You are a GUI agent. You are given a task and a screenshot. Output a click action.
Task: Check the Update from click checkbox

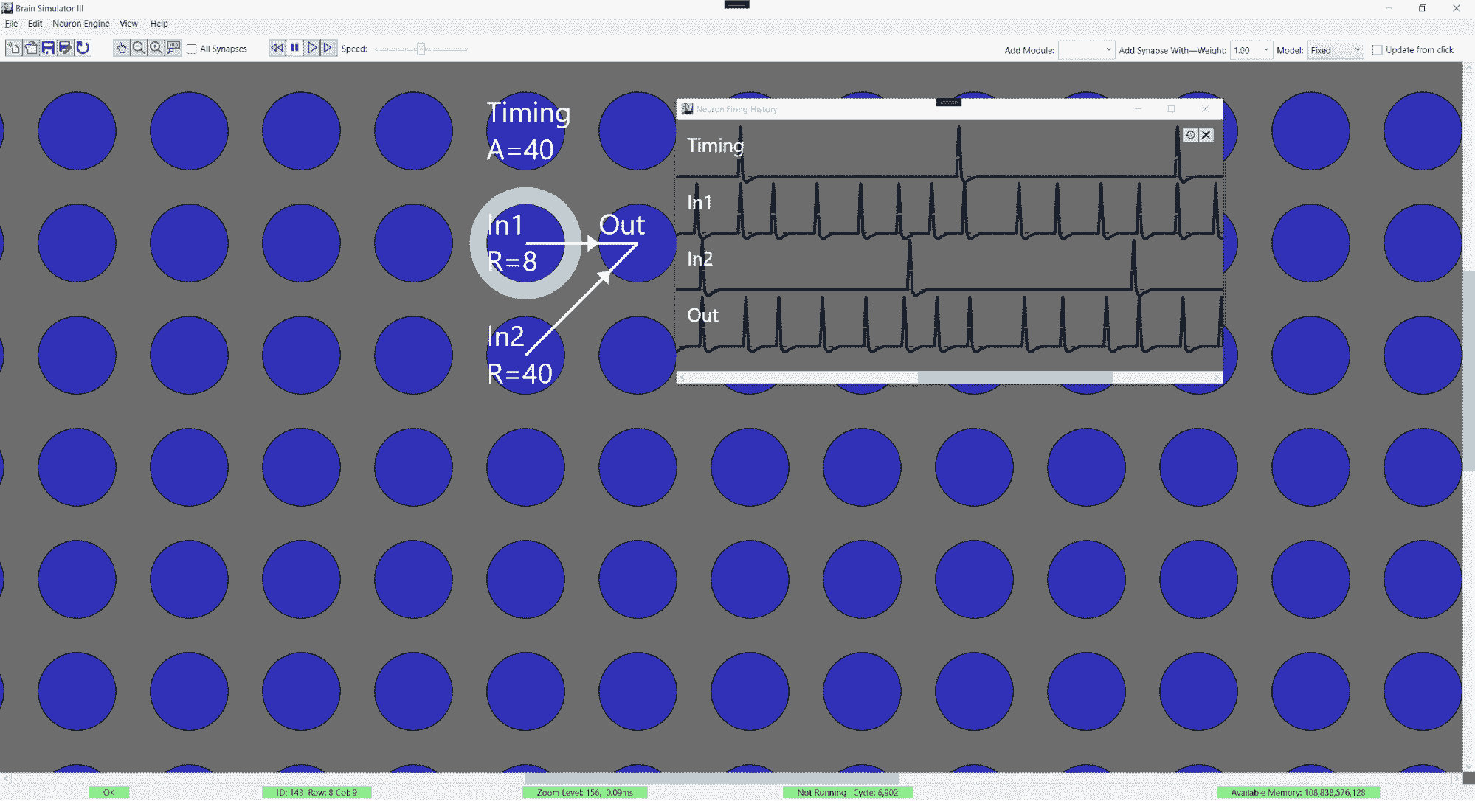pos(1377,50)
